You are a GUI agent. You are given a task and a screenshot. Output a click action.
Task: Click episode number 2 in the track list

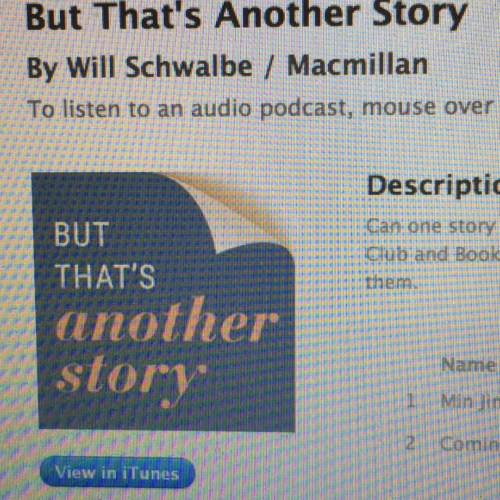tap(411, 443)
